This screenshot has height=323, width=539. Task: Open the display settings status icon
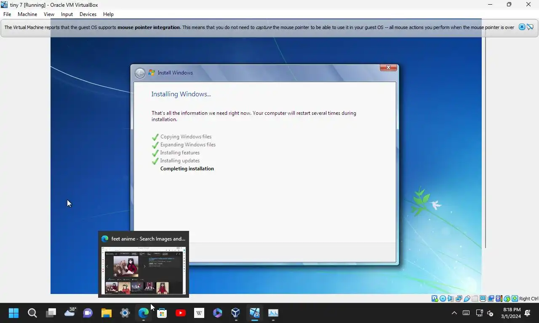point(483,299)
